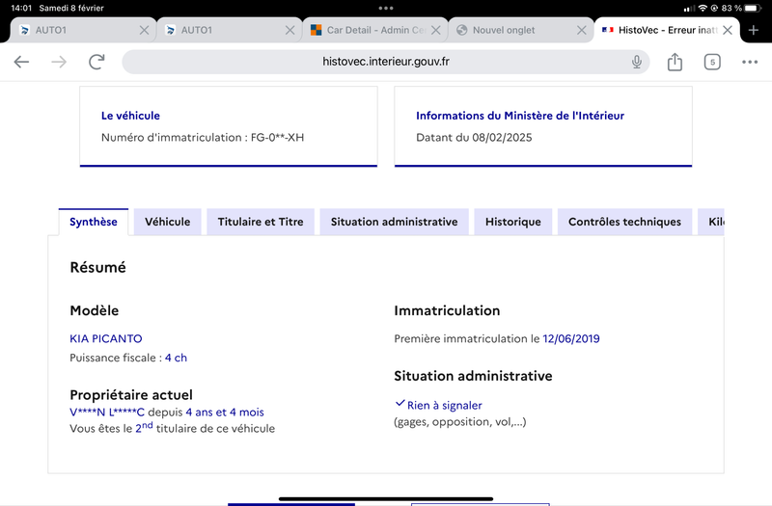Viewport: 772px width, 506px height.
Task: Reload the HistoVec page
Action: [x=96, y=62]
